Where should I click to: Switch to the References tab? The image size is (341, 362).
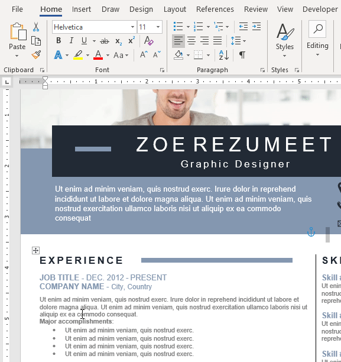pyautogui.click(x=215, y=9)
